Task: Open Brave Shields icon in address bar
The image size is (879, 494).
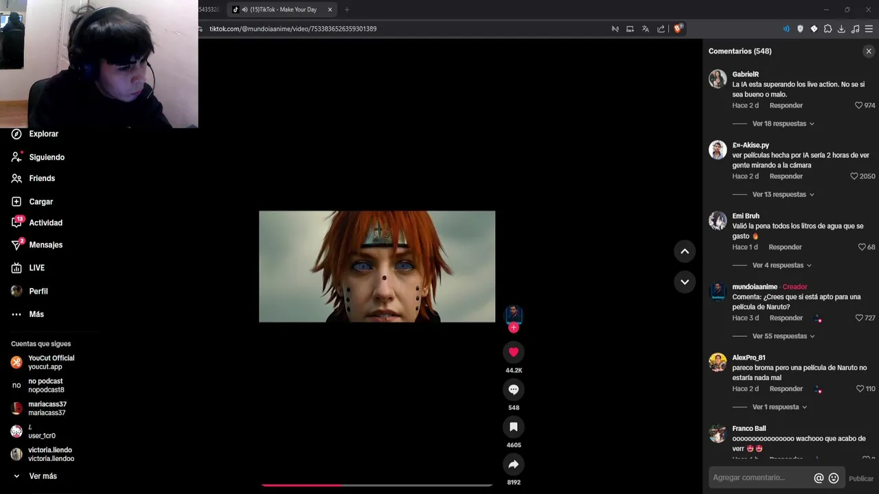Action: [x=678, y=29]
